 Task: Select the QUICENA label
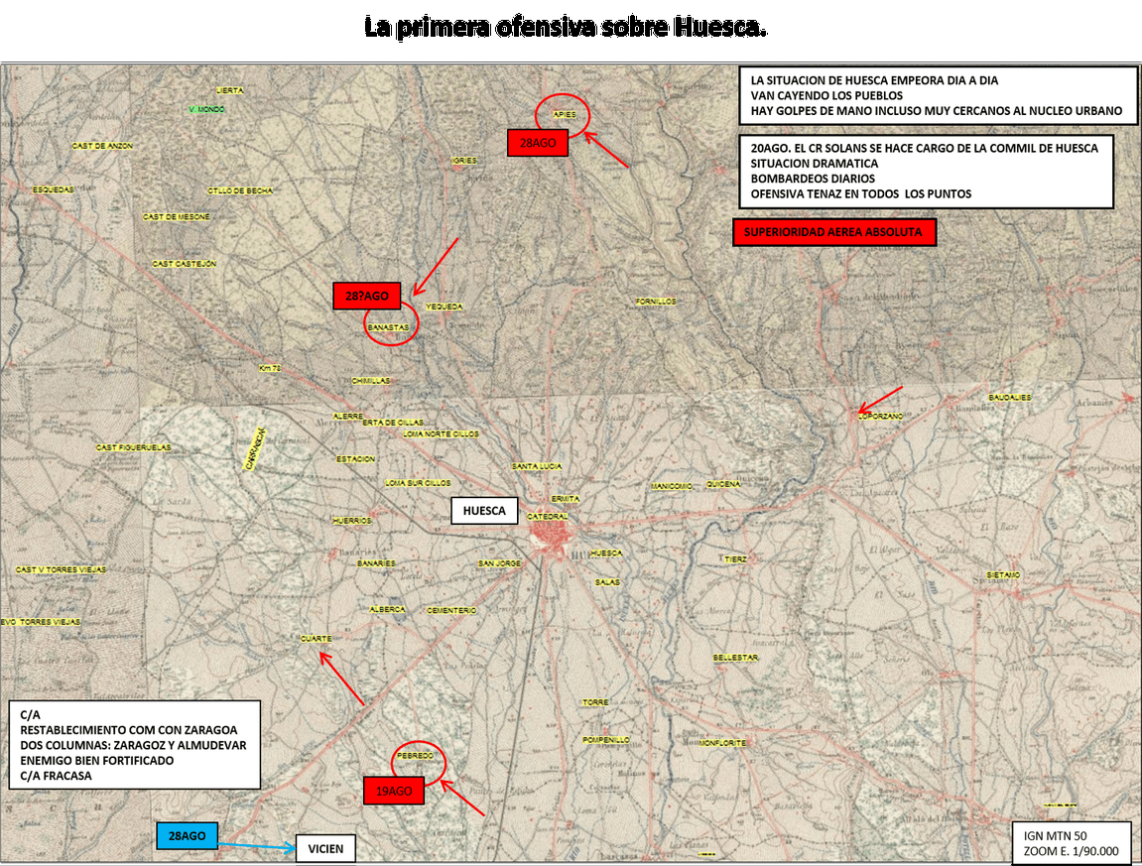coord(723,484)
